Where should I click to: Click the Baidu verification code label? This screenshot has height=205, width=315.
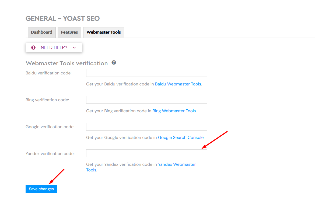point(49,73)
